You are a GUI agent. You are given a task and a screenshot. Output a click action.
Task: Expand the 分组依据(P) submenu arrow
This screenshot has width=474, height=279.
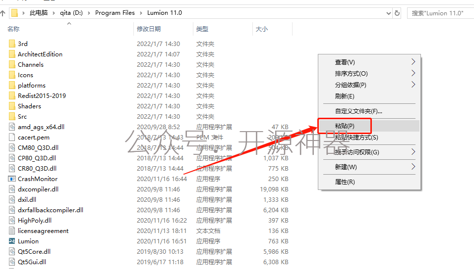(x=413, y=85)
